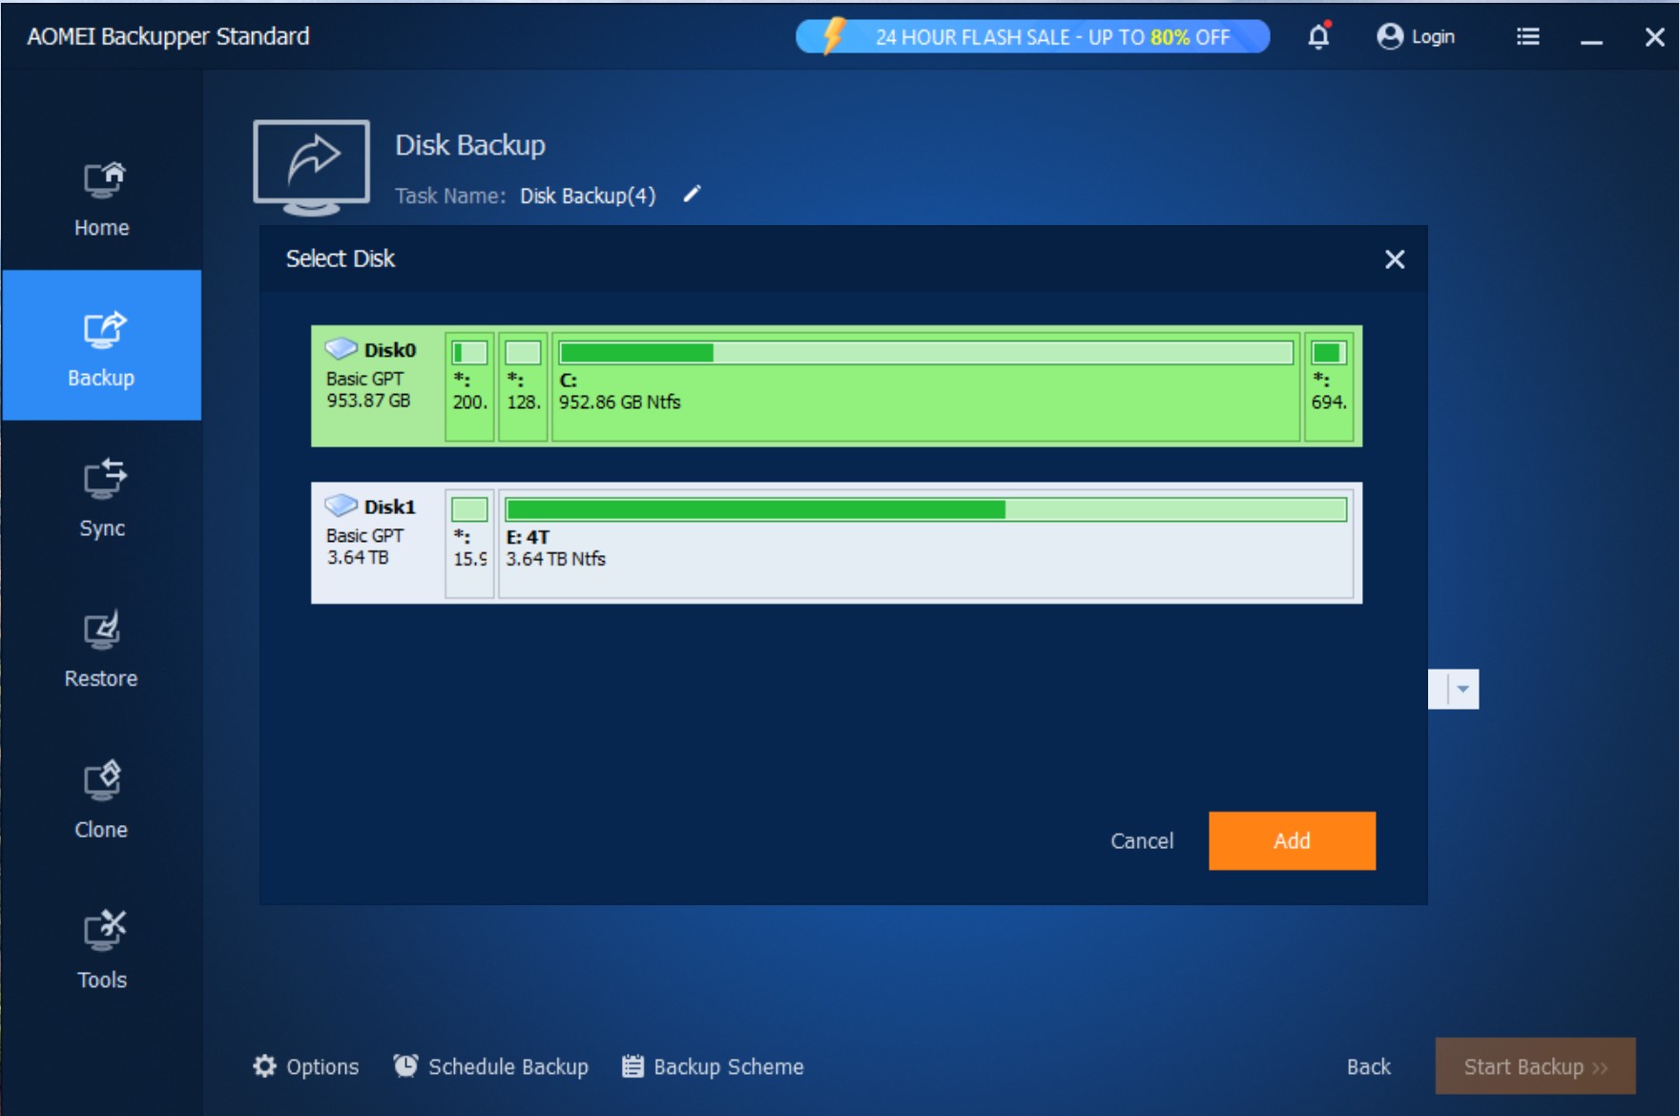The image size is (1679, 1116).
Task: Click the E: 4T 3.64 TB partition
Action: (x=925, y=543)
